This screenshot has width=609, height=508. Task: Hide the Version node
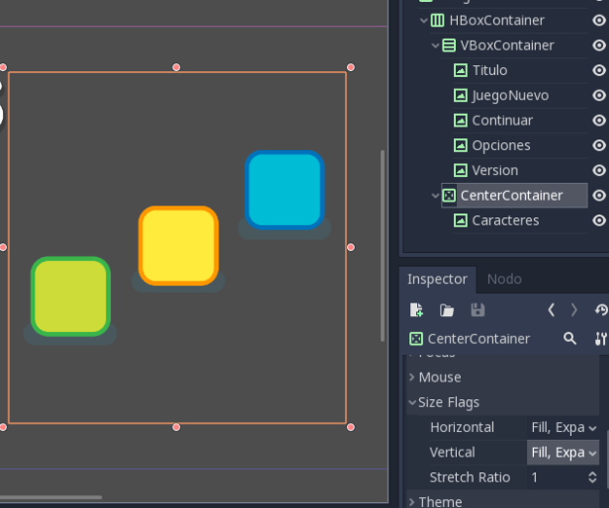click(x=599, y=171)
